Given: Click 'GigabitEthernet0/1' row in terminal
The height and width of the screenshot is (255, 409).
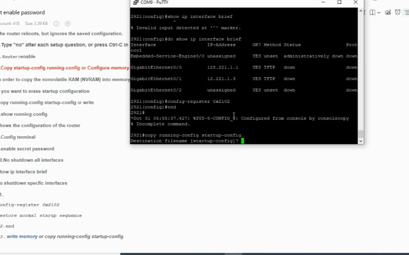Looking at the screenshot, I should [x=244, y=79].
